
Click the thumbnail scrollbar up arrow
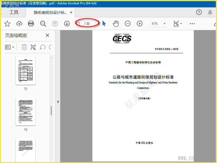point(51,58)
